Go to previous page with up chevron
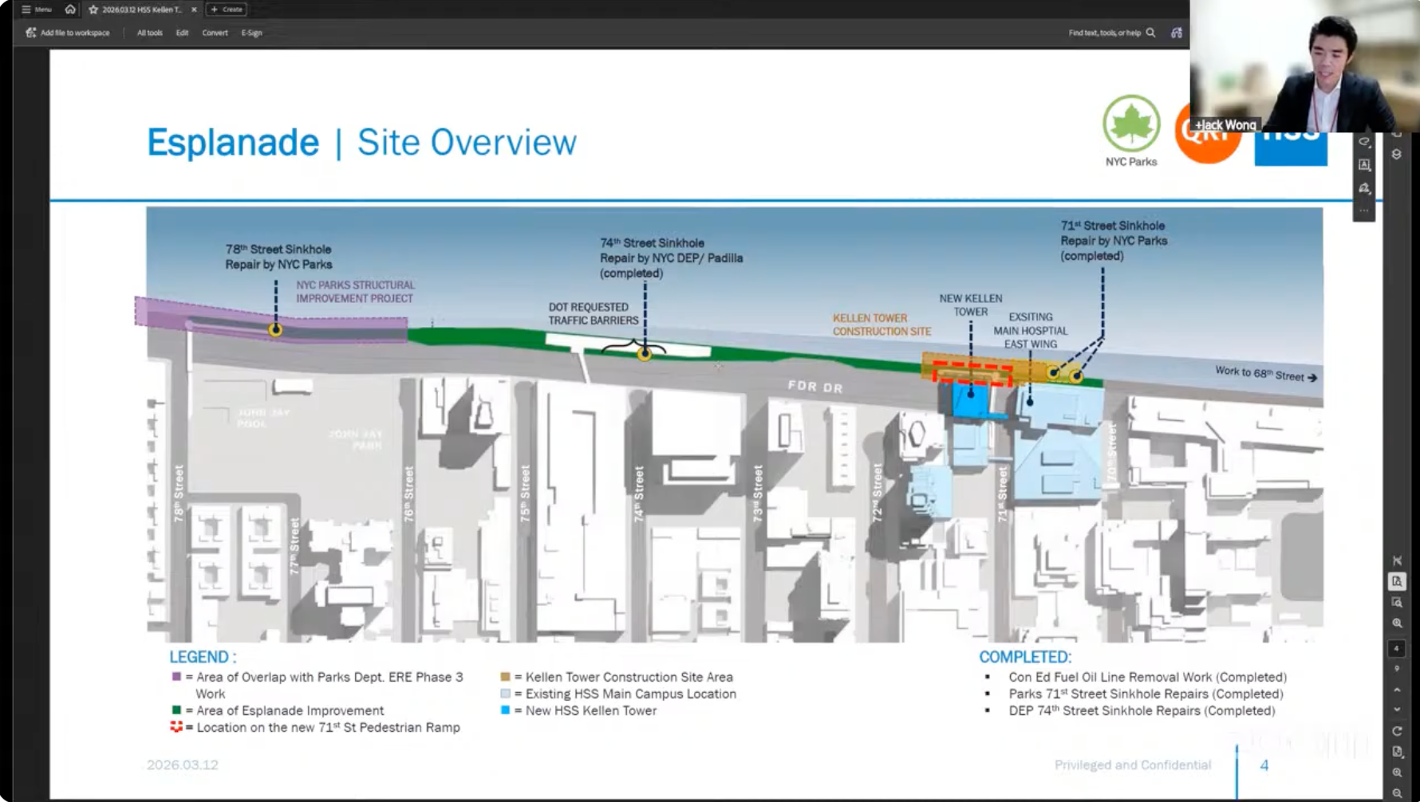 [x=1397, y=690]
